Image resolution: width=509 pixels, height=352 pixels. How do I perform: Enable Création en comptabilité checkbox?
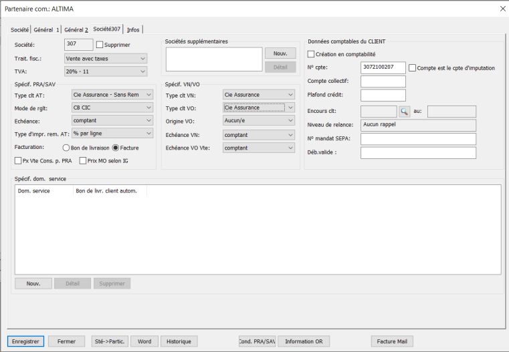click(311, 54)
